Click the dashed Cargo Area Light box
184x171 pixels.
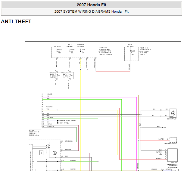173,140
